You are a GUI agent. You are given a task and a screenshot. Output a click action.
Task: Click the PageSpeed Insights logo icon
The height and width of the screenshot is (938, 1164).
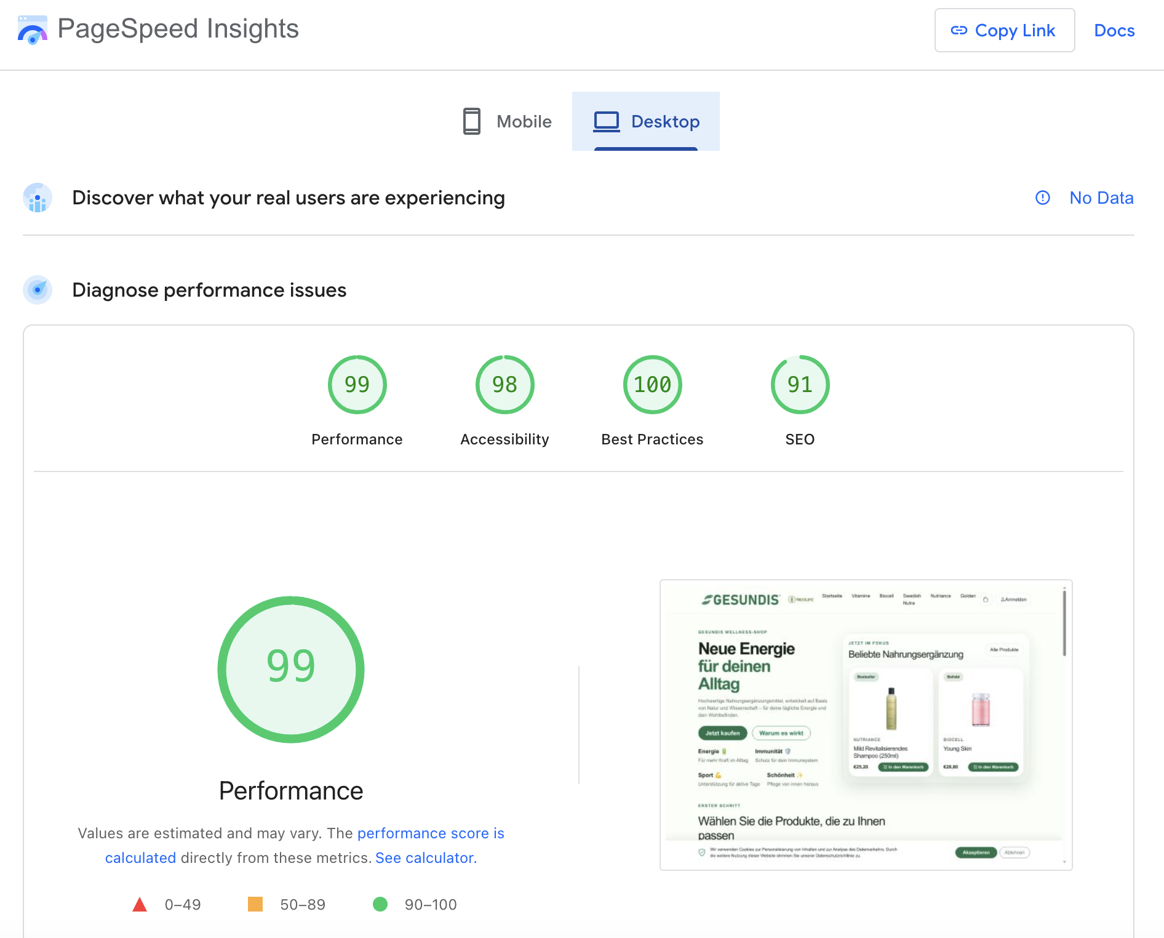coord(33,30)
